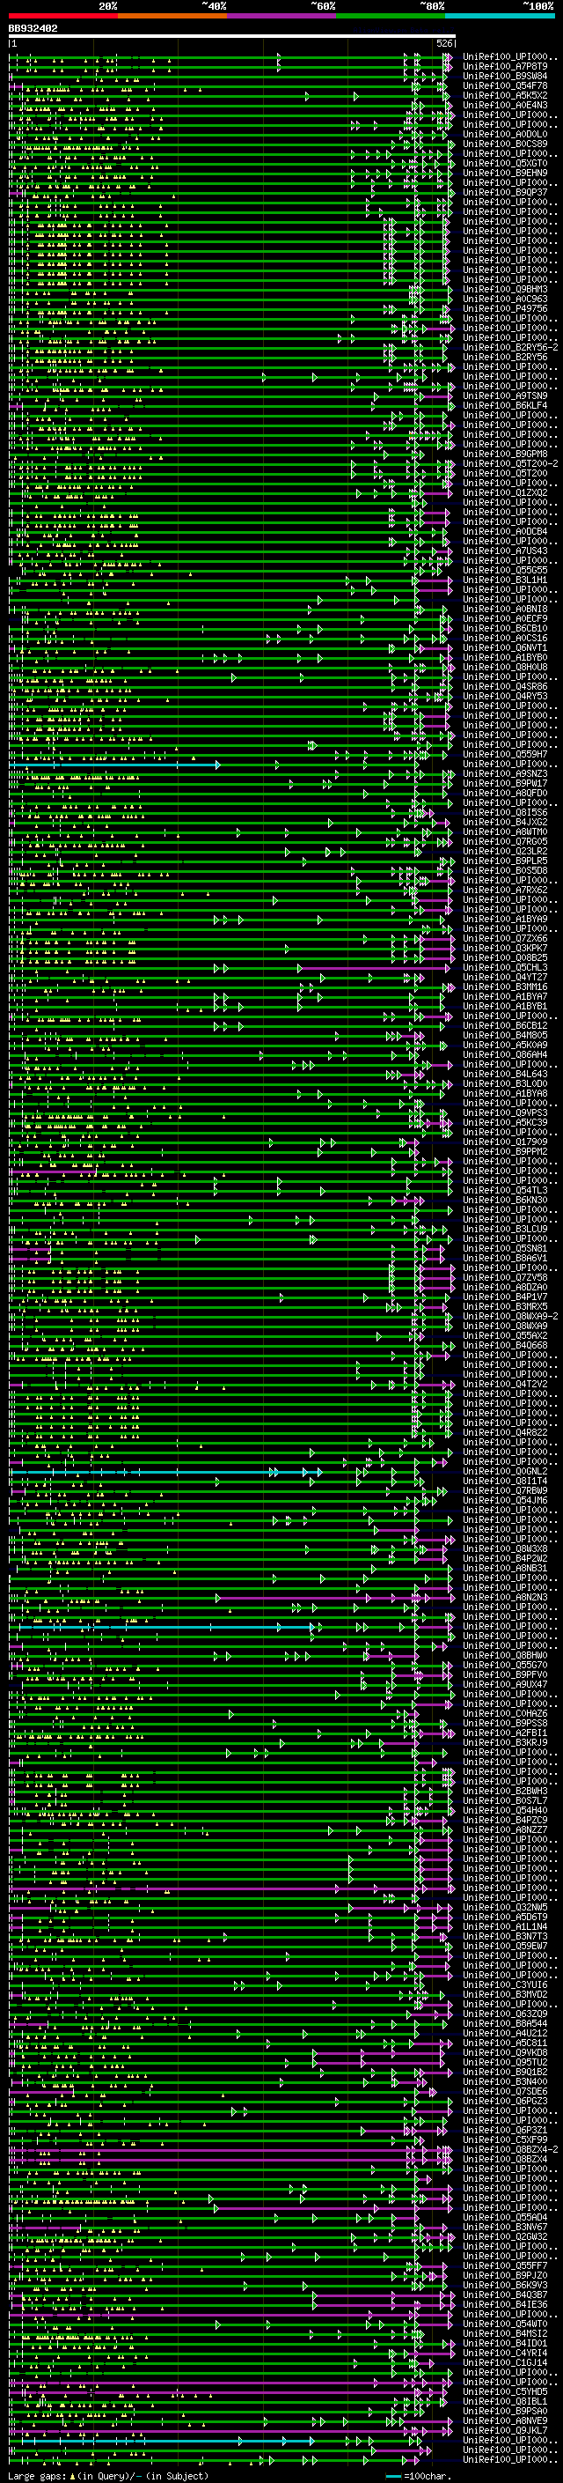Click hit label UniRef100_A9TSN9
This screenshot has width=563, height=2483.
pyautogui.click(x=505, y=395)
